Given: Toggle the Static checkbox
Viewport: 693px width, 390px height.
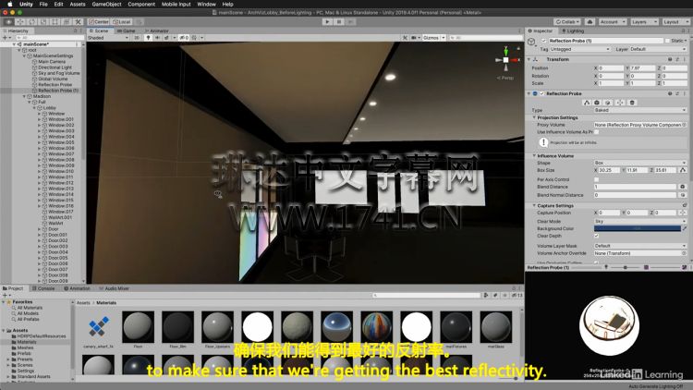Looking at the screenshot, I should pos(667,41).
